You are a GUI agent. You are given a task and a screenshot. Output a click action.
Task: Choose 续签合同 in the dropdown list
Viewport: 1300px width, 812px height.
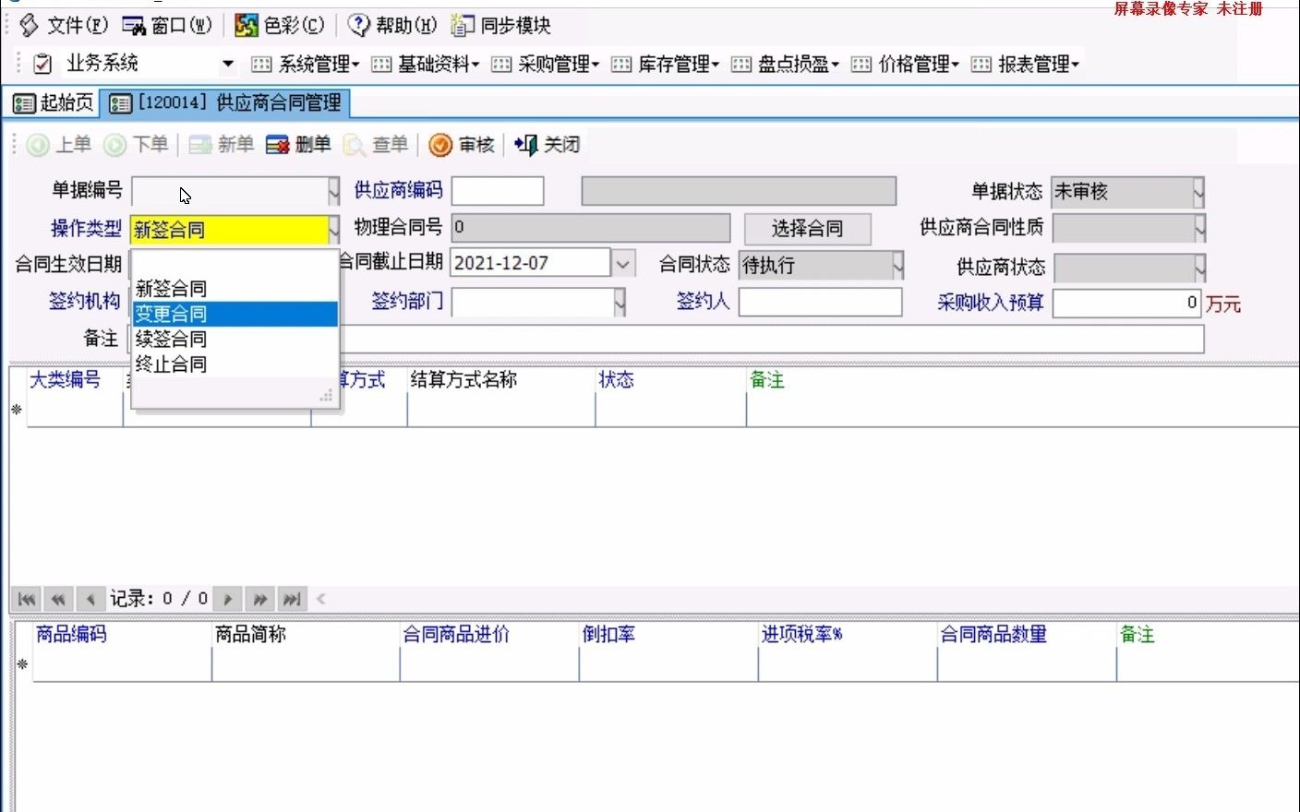[235, 339]
